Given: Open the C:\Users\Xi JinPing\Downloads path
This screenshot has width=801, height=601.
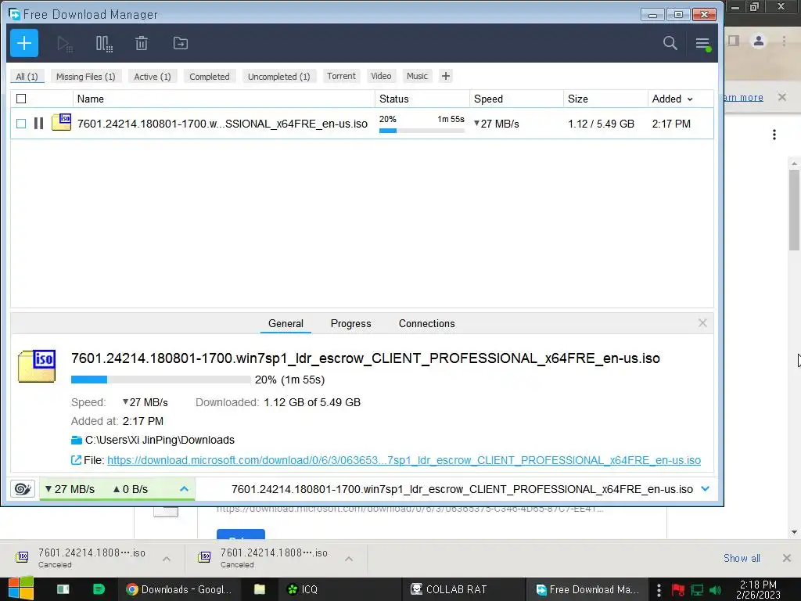Looking at the screenshot, I should [x=160, y=440].
